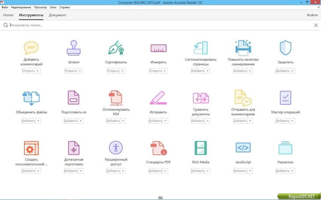Expand dropdown arrow under Допечатная подготовка
Screen dimensions: 321x200
[81, 171]
